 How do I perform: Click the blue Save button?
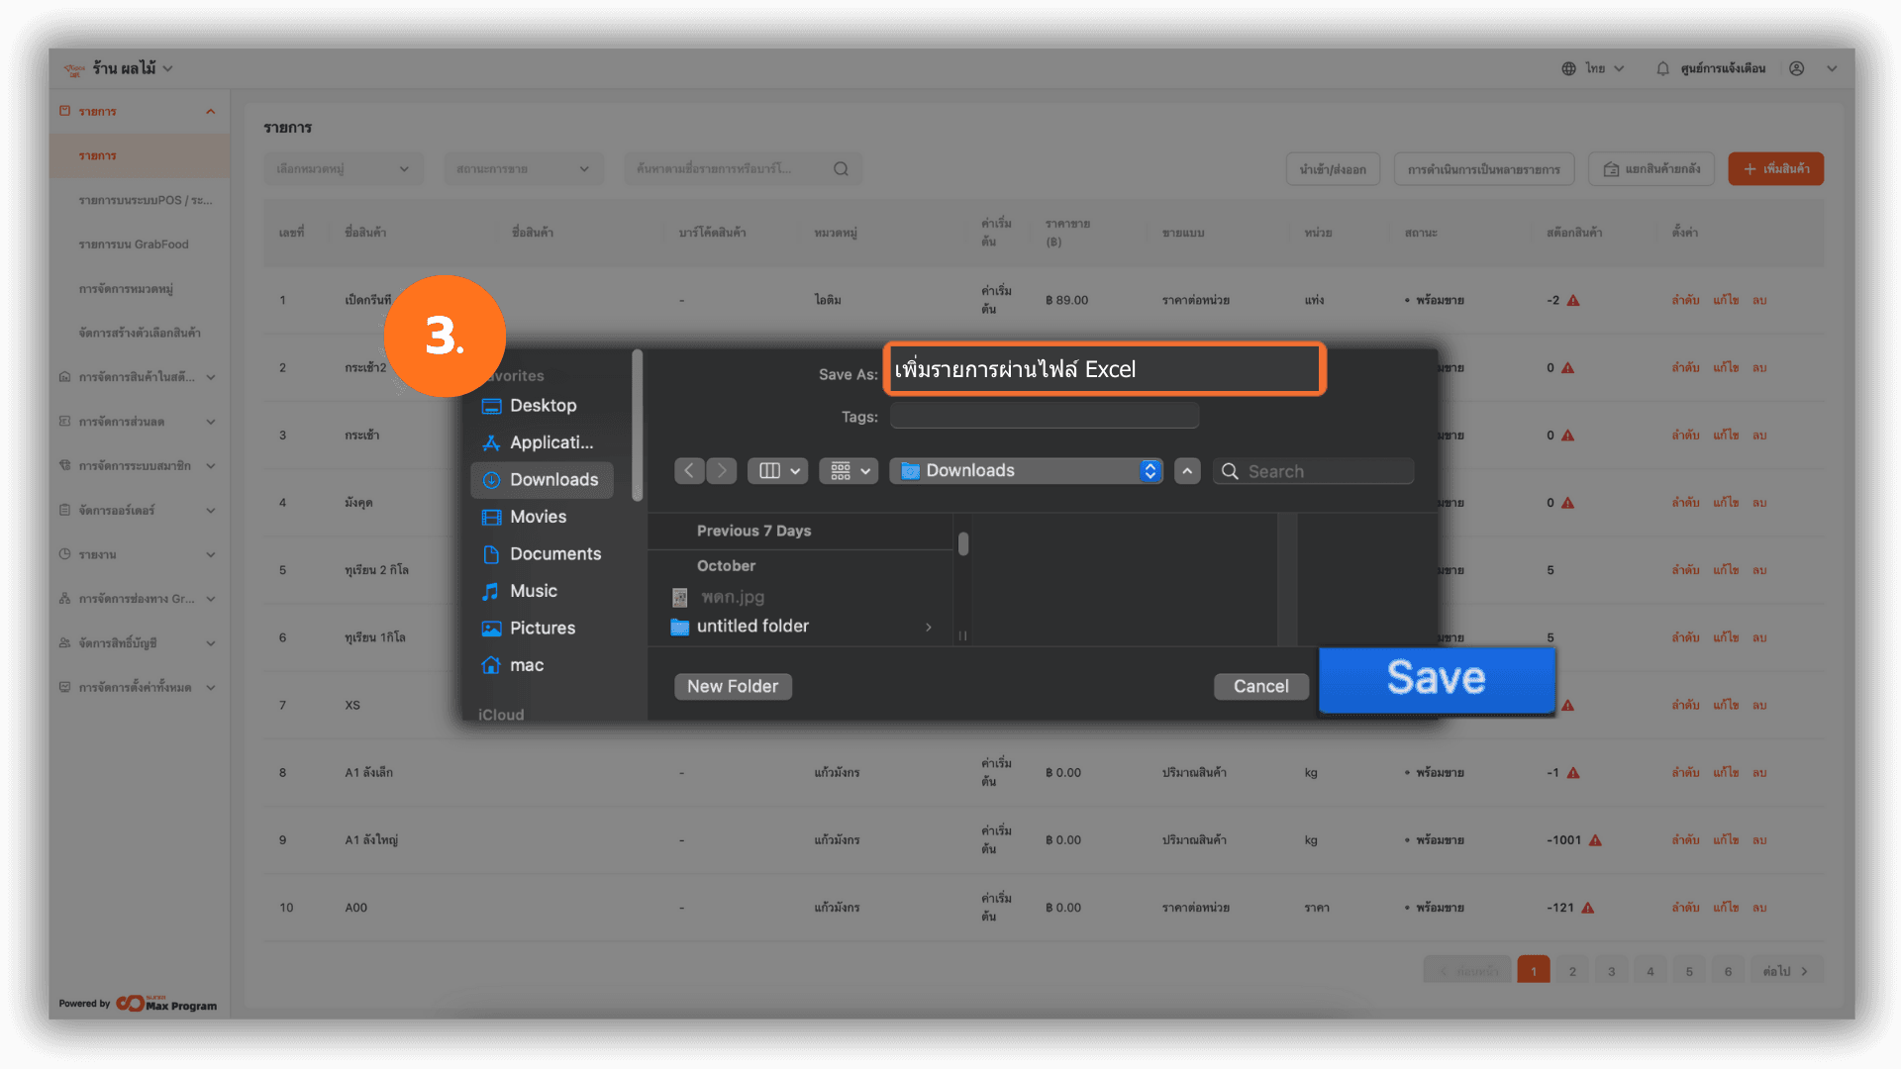[1436, 679]
